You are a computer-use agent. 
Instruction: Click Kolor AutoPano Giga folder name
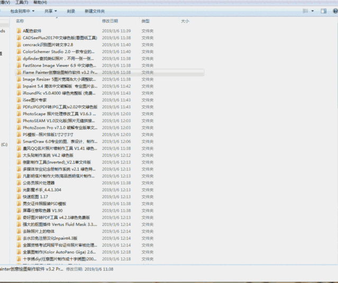pos(59,252)
